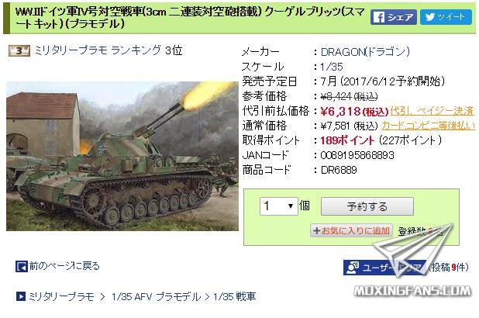Open the ユーザーレビュー reviews button

point(385,268)
